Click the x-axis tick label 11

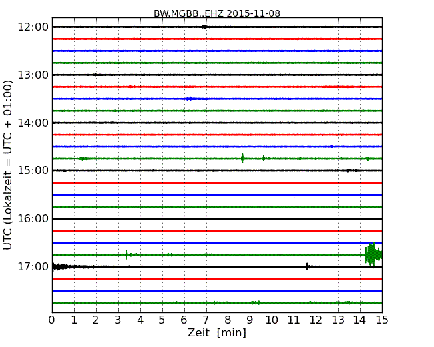click(294, 320)
